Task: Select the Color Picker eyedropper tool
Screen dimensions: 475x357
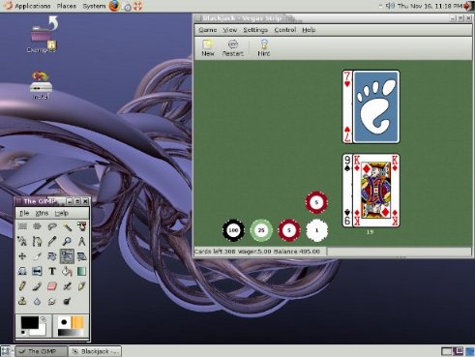Action: coord(52,241)
